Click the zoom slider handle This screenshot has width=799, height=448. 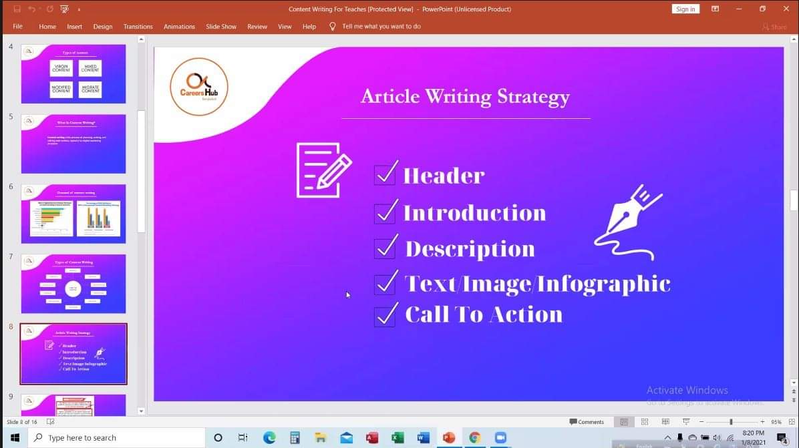(731, 421)
